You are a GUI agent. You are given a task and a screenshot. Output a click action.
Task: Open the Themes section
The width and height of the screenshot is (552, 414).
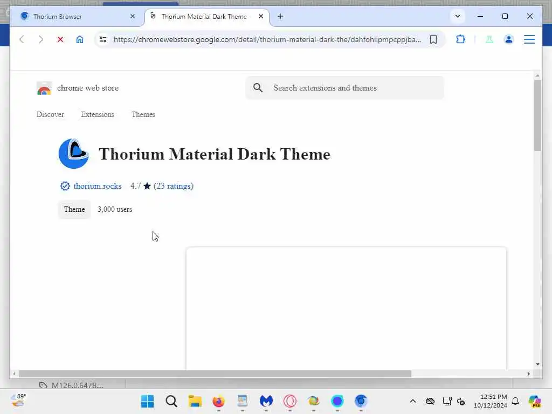pyautogui.click(x=143, y=114)
